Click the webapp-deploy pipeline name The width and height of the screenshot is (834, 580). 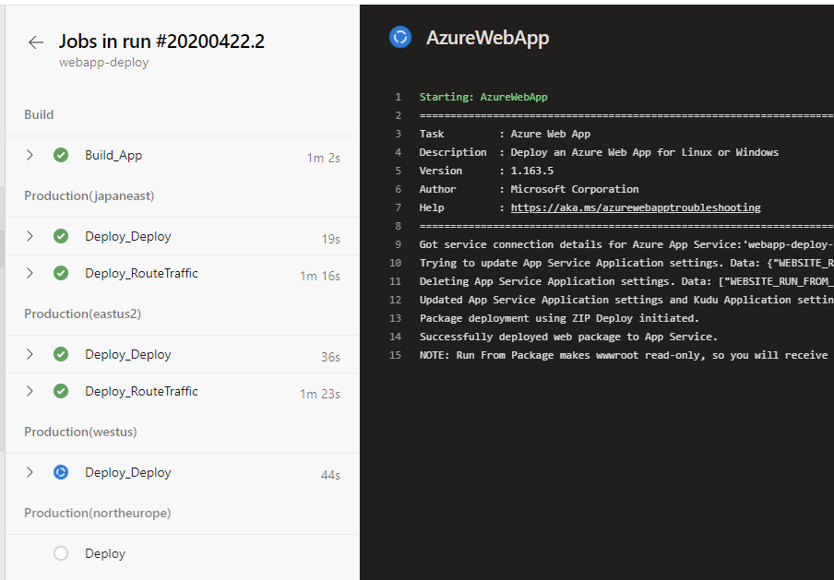pyautogui.click(x=103, y=62)
